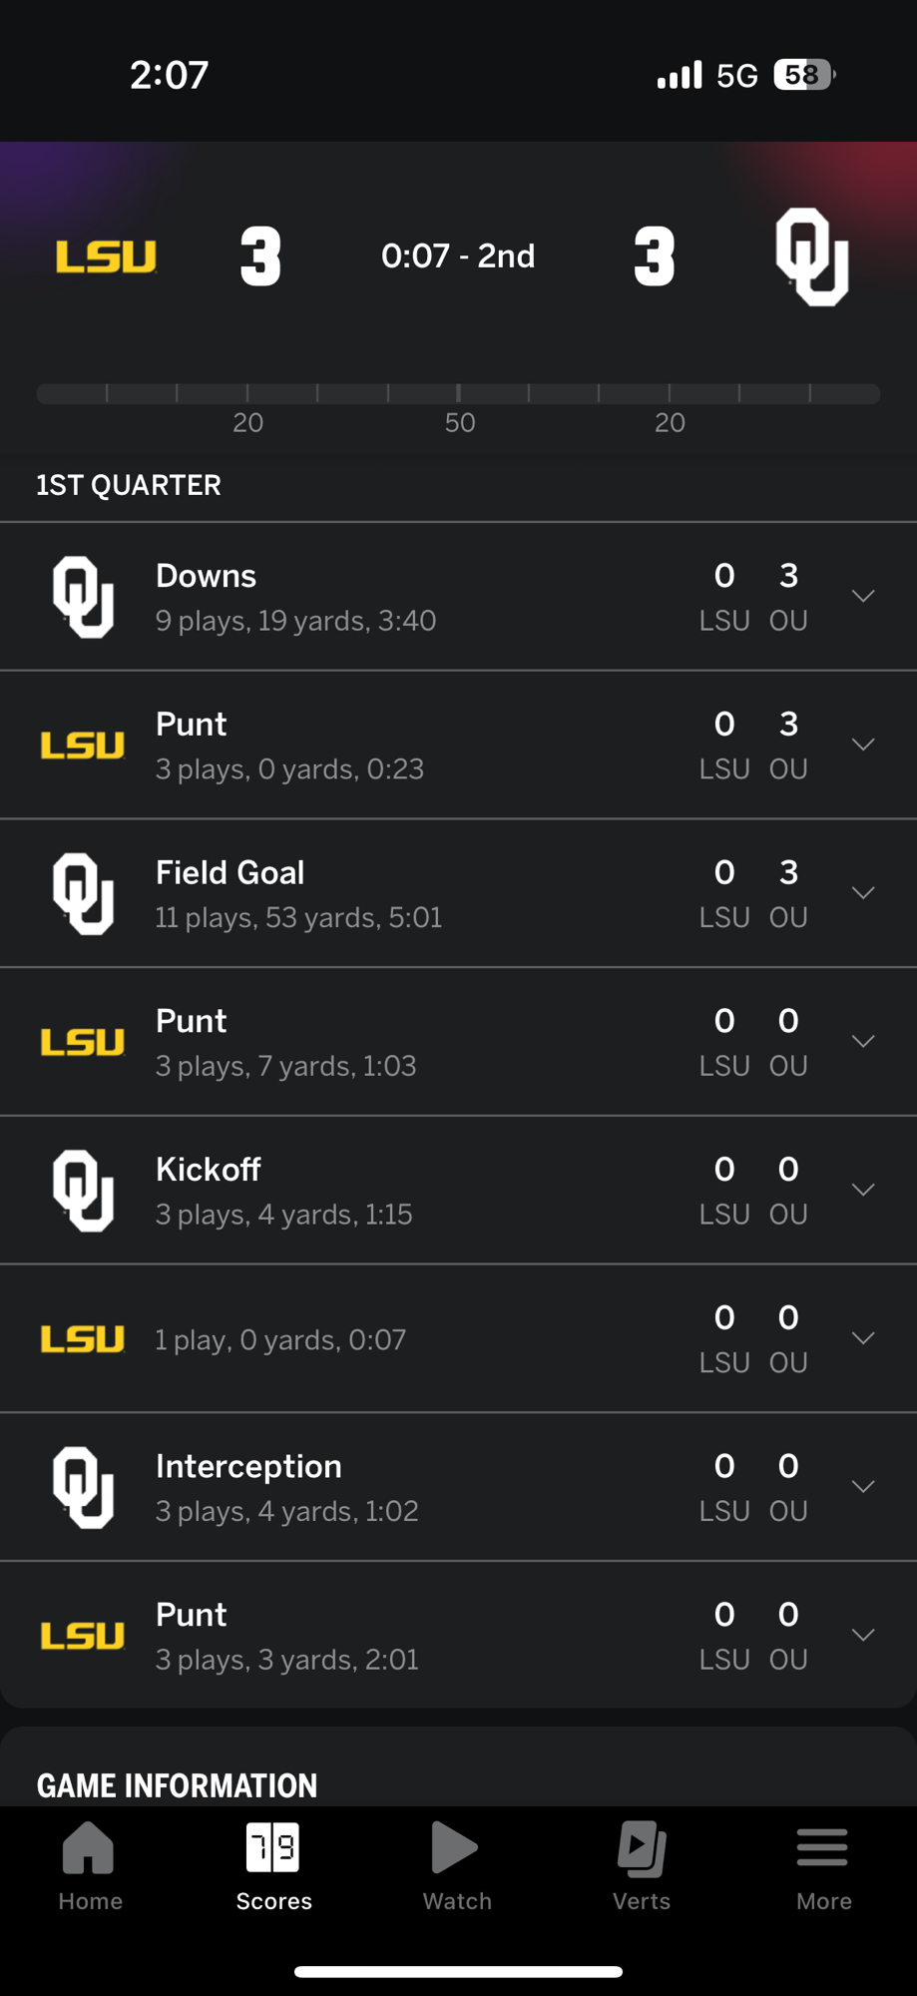The height and width of the screenshot is (1996, 917).
Task: Expand the Downs drive (9 plays, 19 yards)
Action: [863, 596]
